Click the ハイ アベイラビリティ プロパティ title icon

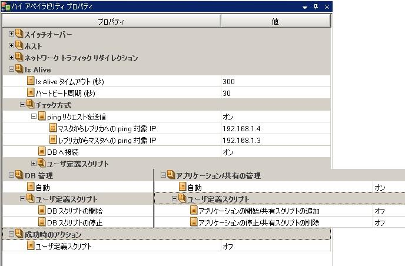[x=6, y=6]
